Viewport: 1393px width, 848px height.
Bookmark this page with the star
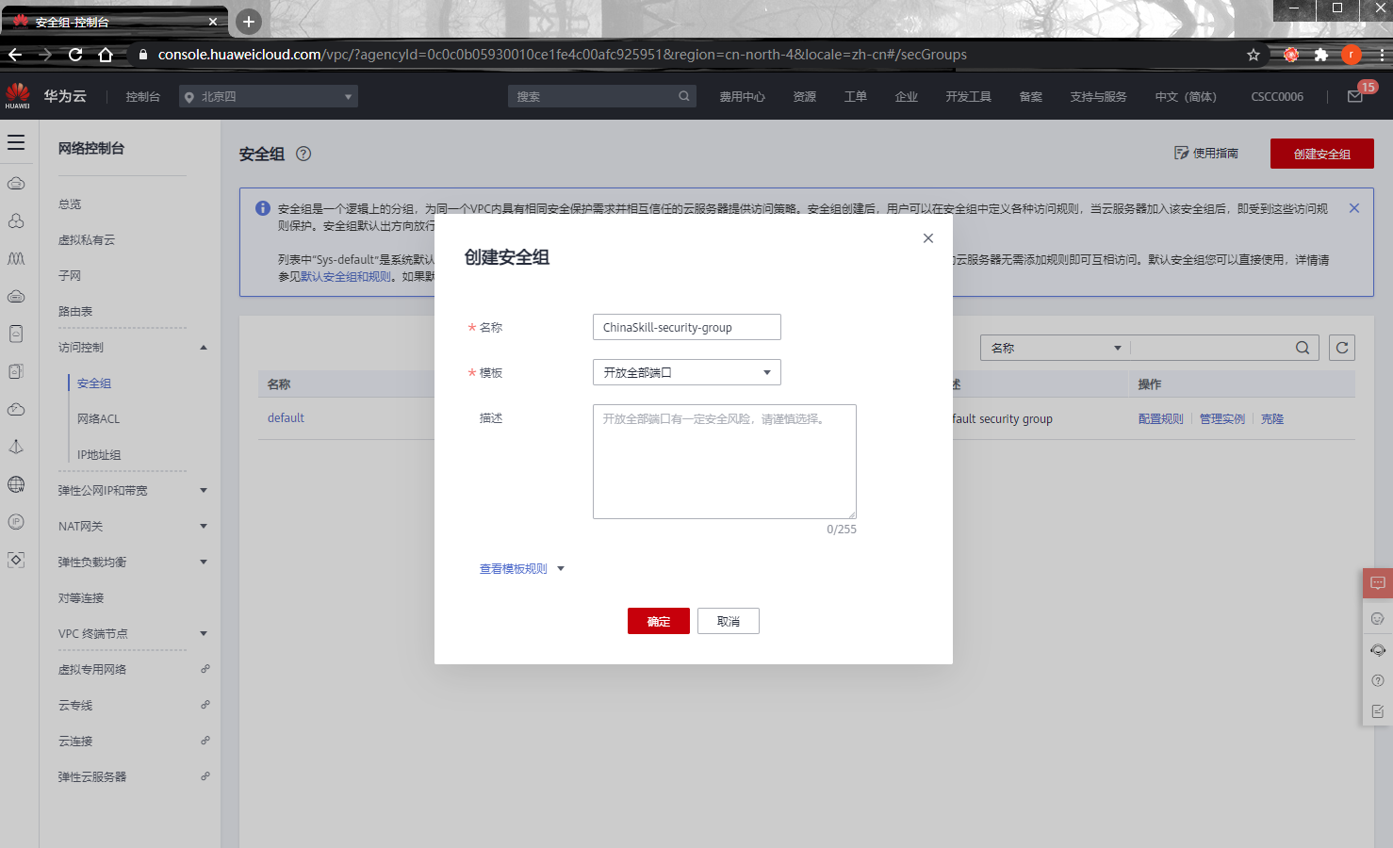click(1254, 55)
